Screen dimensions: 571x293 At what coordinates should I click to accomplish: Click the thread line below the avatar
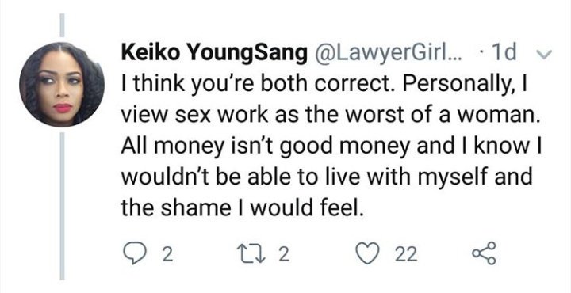coord(62,206)
